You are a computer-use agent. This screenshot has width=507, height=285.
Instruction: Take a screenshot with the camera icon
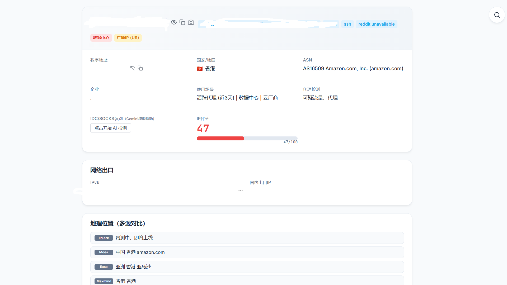(x=191, y=22)
